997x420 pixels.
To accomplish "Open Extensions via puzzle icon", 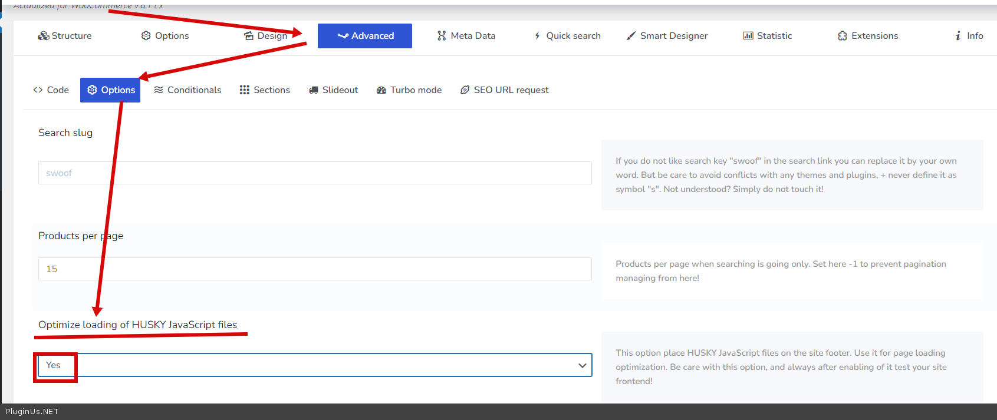I will pyautogui.click(x=843, y=36).
